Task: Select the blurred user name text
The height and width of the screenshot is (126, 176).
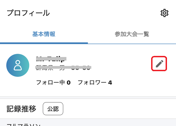Action: click(51, 59)
